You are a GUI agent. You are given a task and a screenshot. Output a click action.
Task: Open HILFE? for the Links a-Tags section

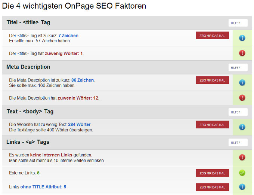coord(238,143)
